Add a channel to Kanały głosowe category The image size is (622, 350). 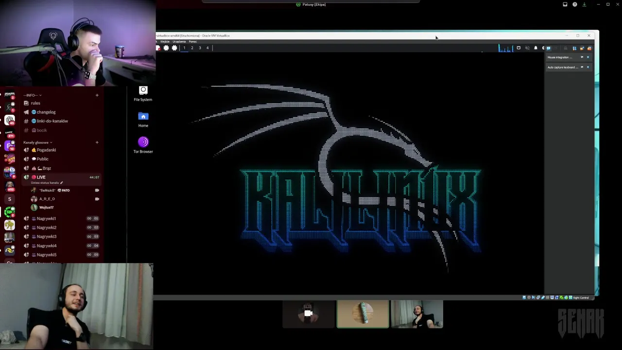[97, 142]
